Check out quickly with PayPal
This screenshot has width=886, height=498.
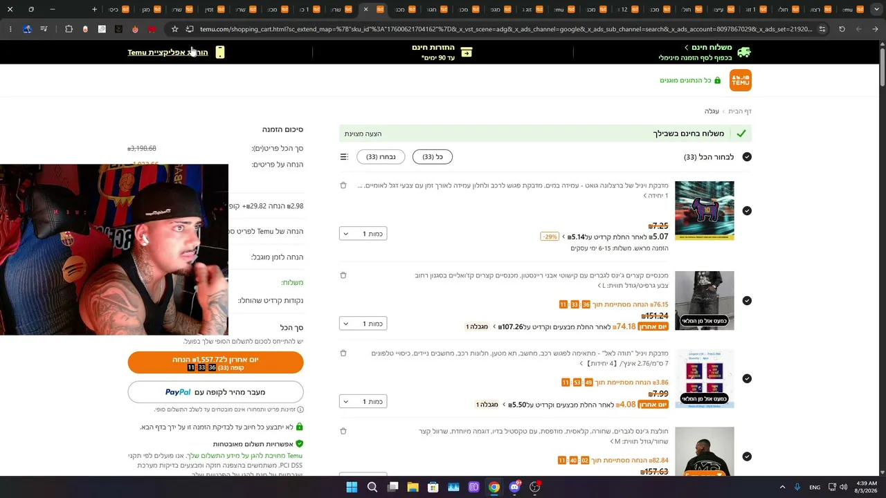(215, 392)
